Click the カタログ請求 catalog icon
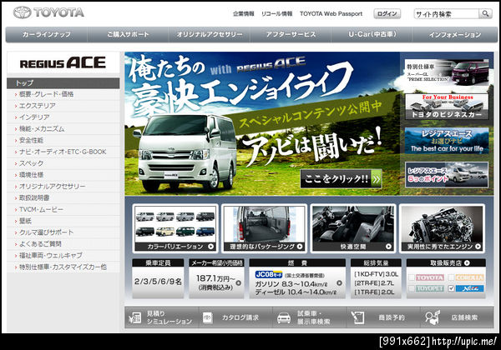 tap(208, 317)
